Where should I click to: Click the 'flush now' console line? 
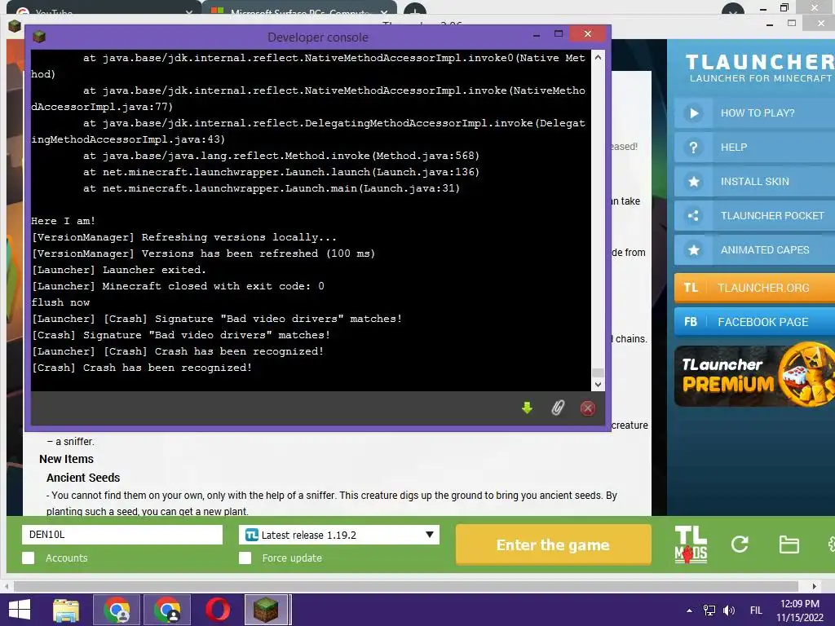(x=60, y=302)
